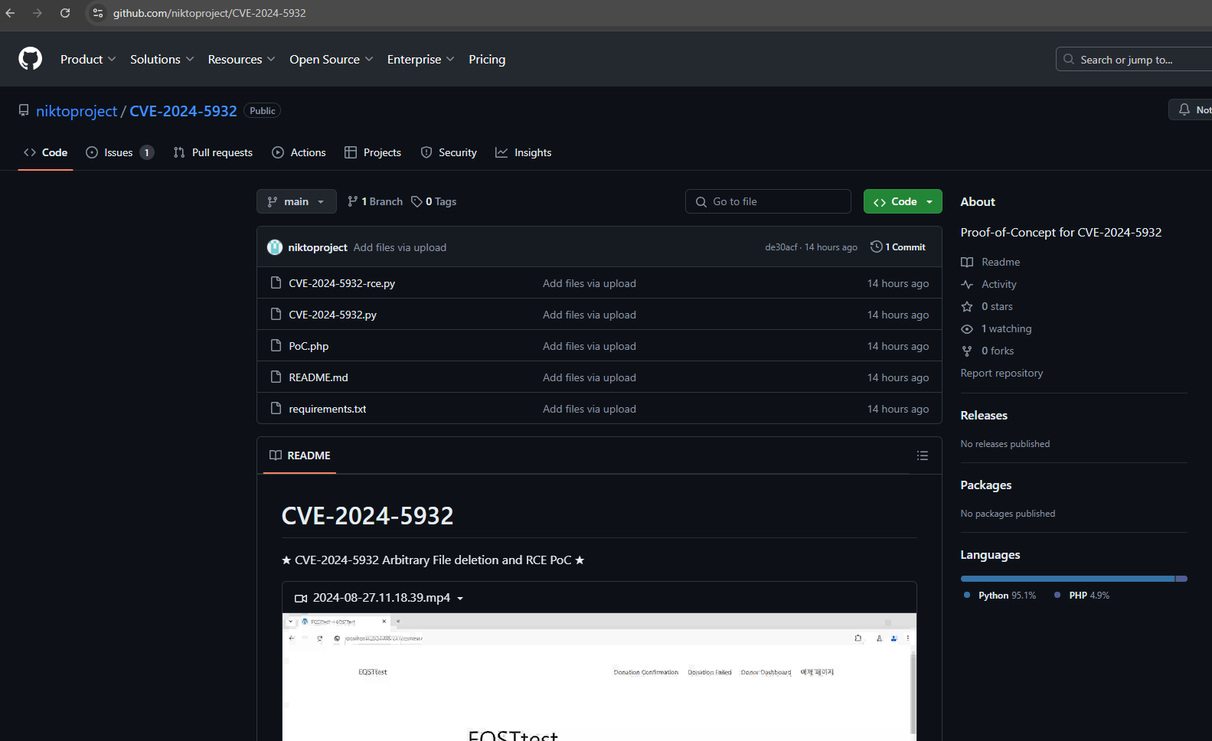Open the Issues tab
The height and width of the screenshot is (741, 1212).
coord(119,152)
